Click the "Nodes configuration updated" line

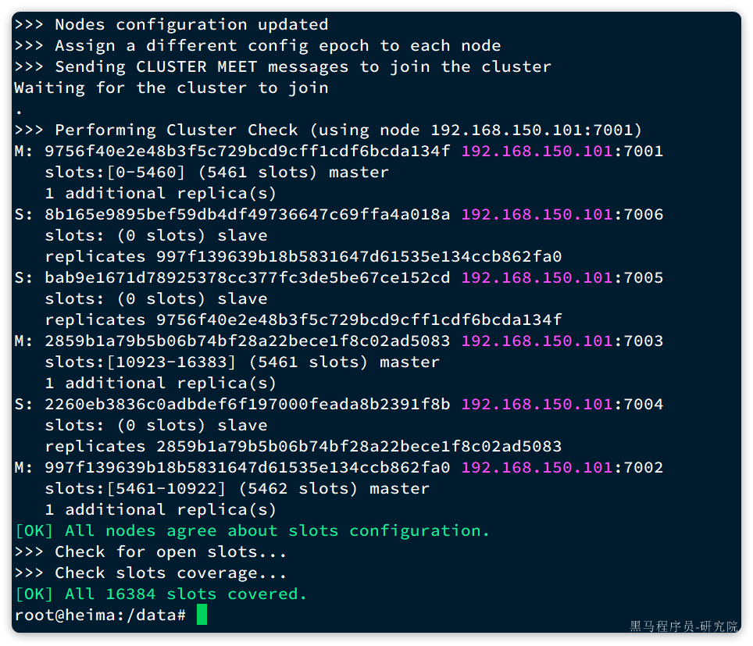(x=171, y=24)
